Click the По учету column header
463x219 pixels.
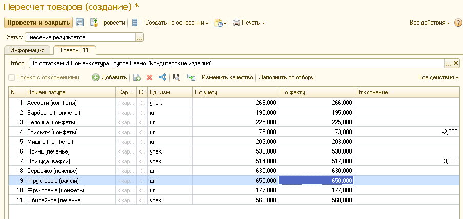pos(235,92)
